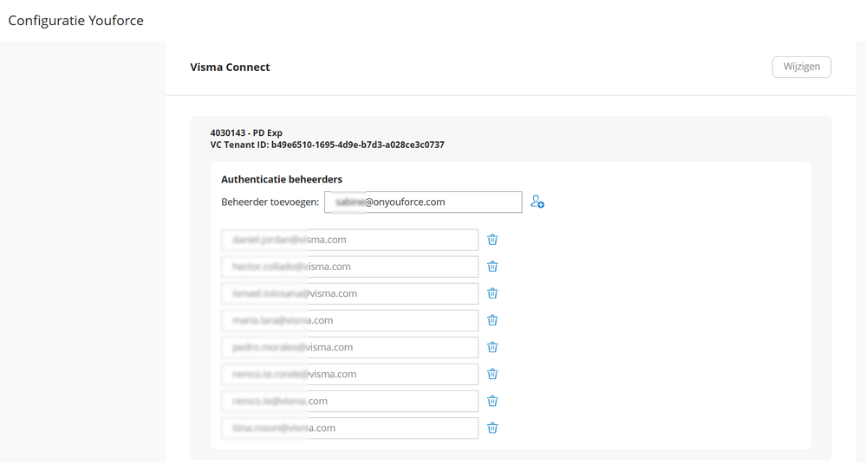
Task: Delete the maria.lara administrator row
Action: 492,320
